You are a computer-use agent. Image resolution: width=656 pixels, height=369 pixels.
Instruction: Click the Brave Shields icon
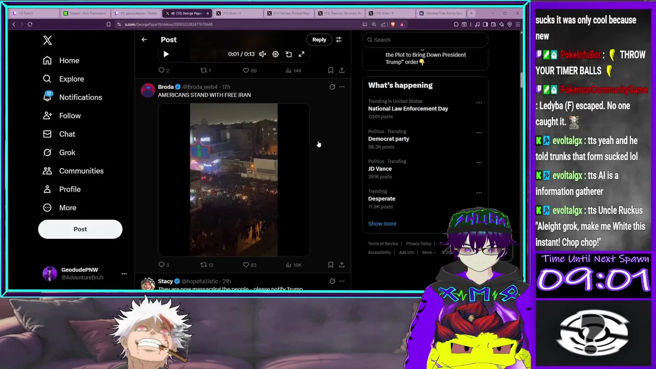pyautogui.click(x=393, y=24)
